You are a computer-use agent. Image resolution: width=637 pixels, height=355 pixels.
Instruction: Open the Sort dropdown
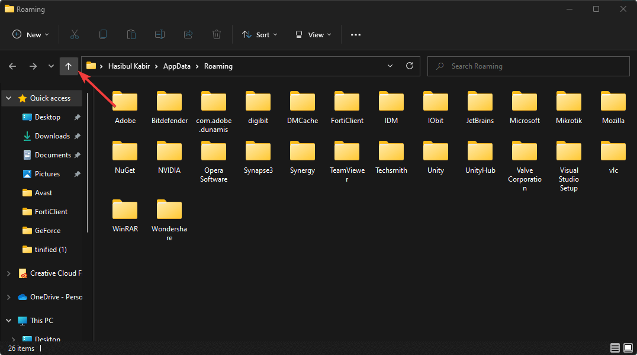pyautogui.click(x=259, y=34)
